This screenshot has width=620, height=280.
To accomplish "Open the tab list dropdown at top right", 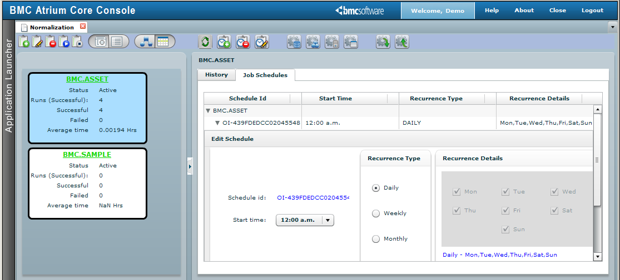I will [613, 27].
